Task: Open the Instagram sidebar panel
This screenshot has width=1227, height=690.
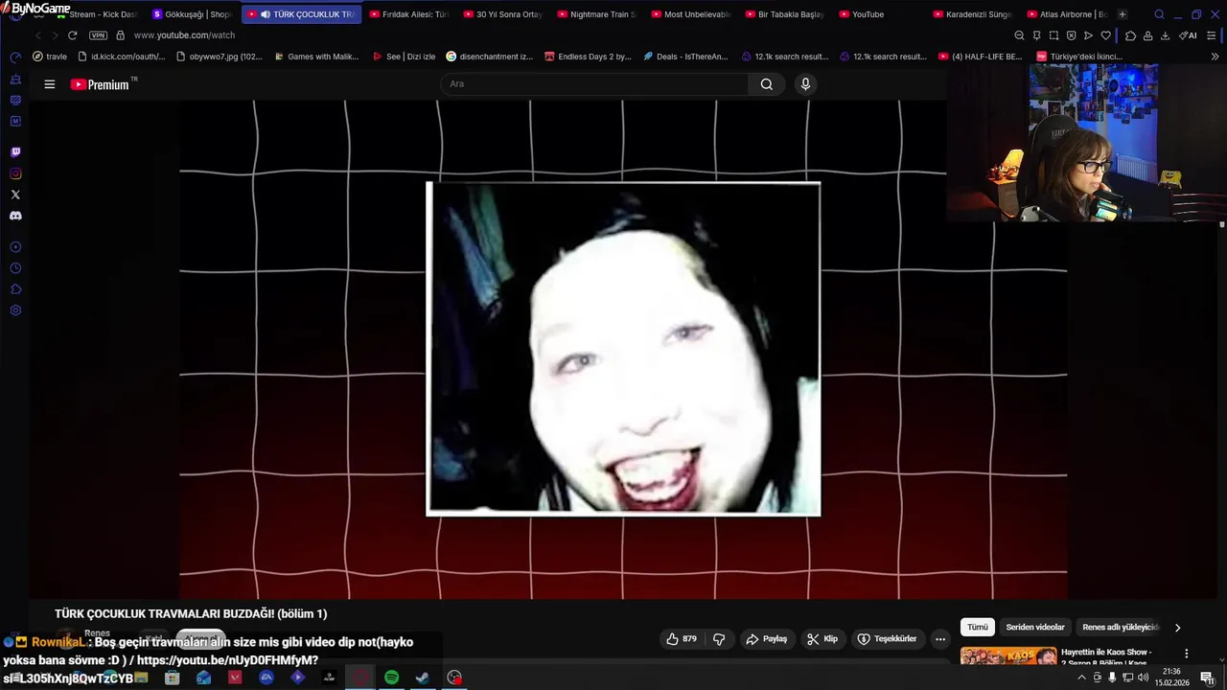Action: click(15, 173)
